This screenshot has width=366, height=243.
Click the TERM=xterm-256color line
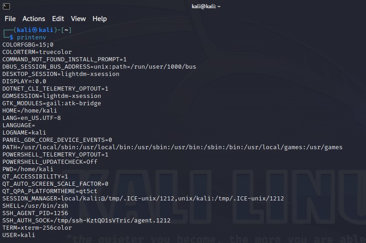37,227
